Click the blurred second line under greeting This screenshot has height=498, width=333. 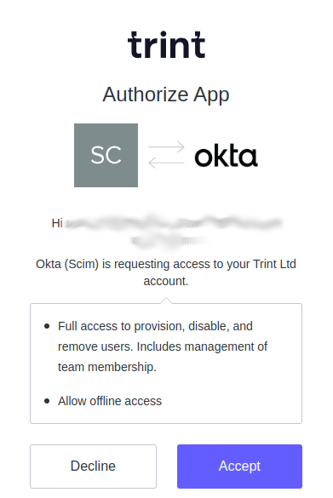pyautogui.click(x=169, y=240)
